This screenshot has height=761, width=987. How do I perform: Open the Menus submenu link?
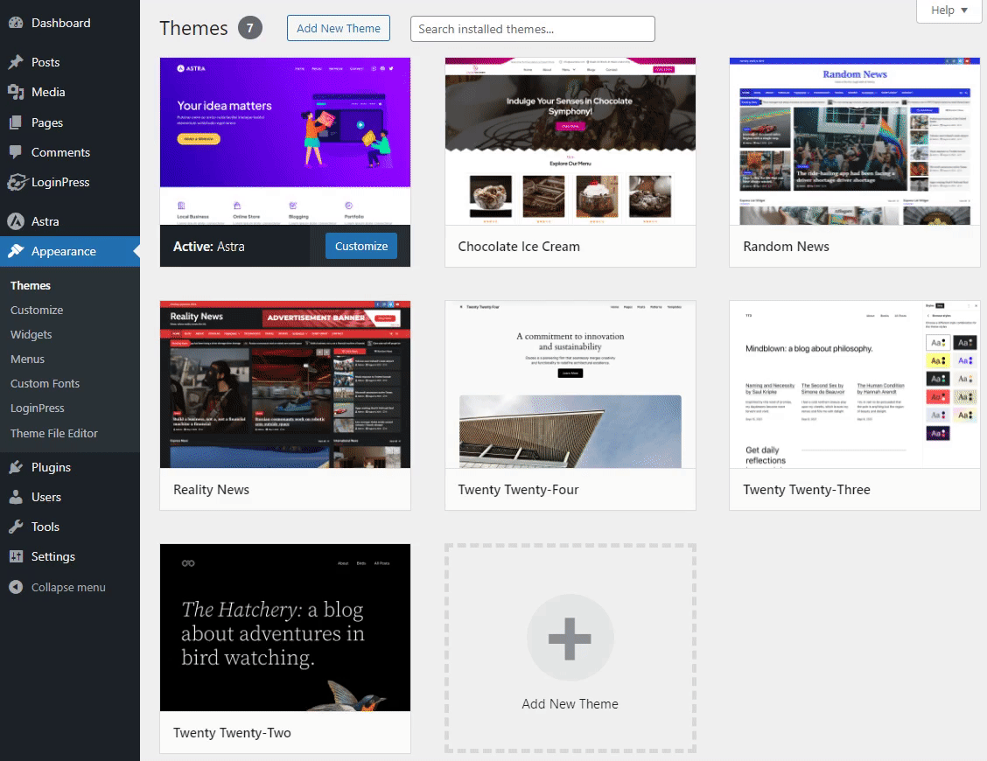tap(27, 359)
